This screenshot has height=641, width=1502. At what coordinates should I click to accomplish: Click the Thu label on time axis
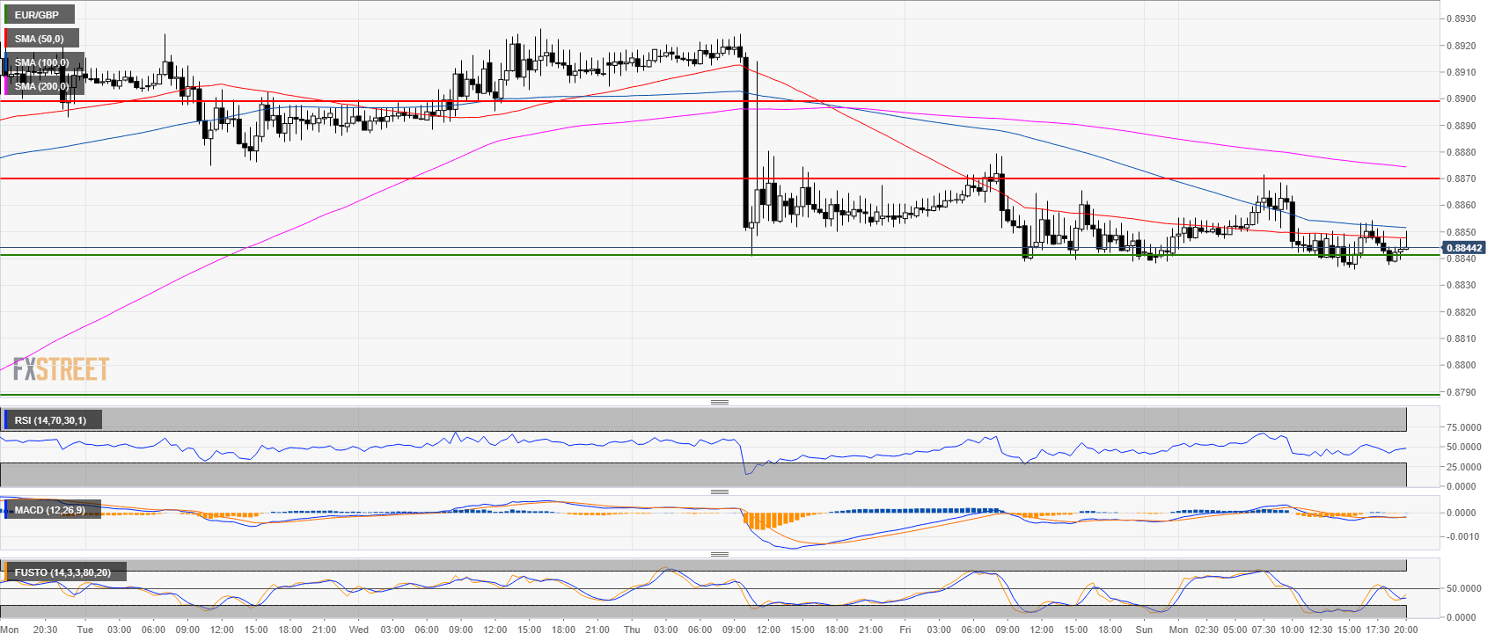pyautogui.click(x=632, y=630)
